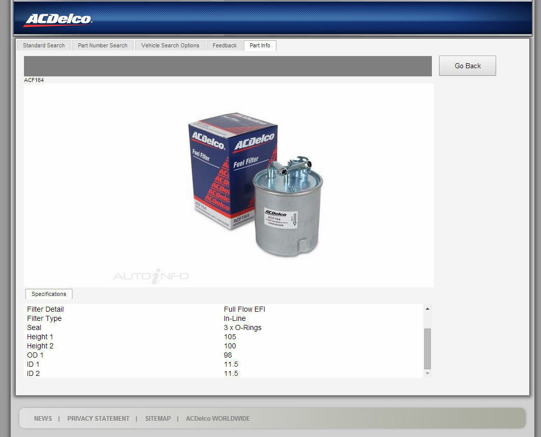Click the specifications scroll down arrow
This screenshot has height=437, width=541.
pos(427,373)
